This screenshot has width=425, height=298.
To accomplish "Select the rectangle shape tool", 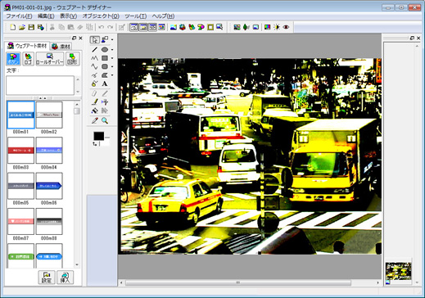I will pyautogui.click(x=105, y=58).
